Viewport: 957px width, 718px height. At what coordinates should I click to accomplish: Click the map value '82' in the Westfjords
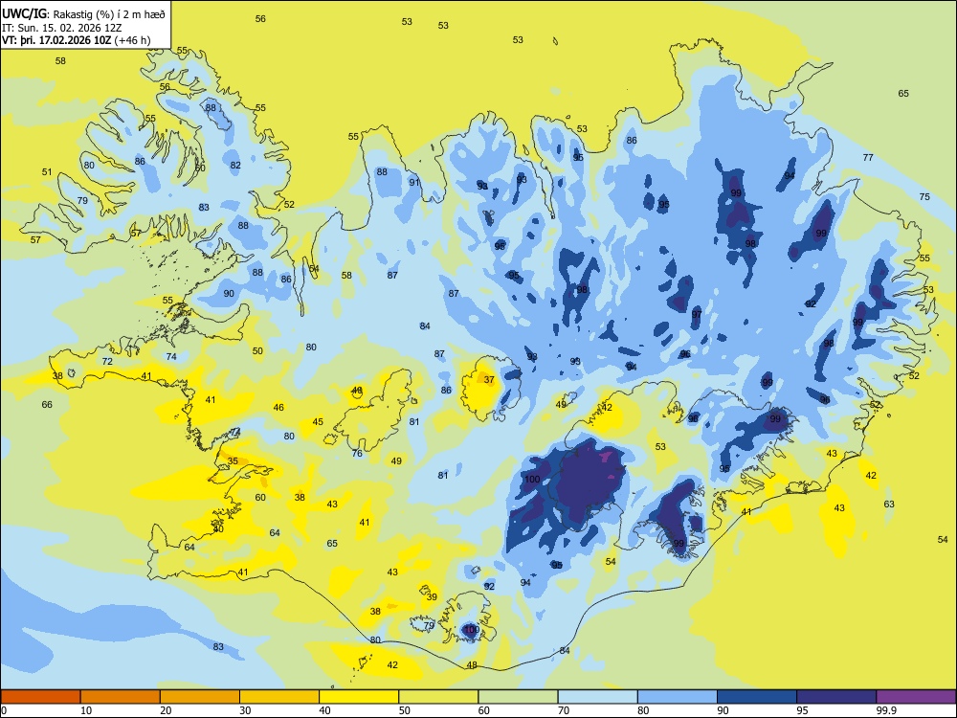(x=235, y=165)
